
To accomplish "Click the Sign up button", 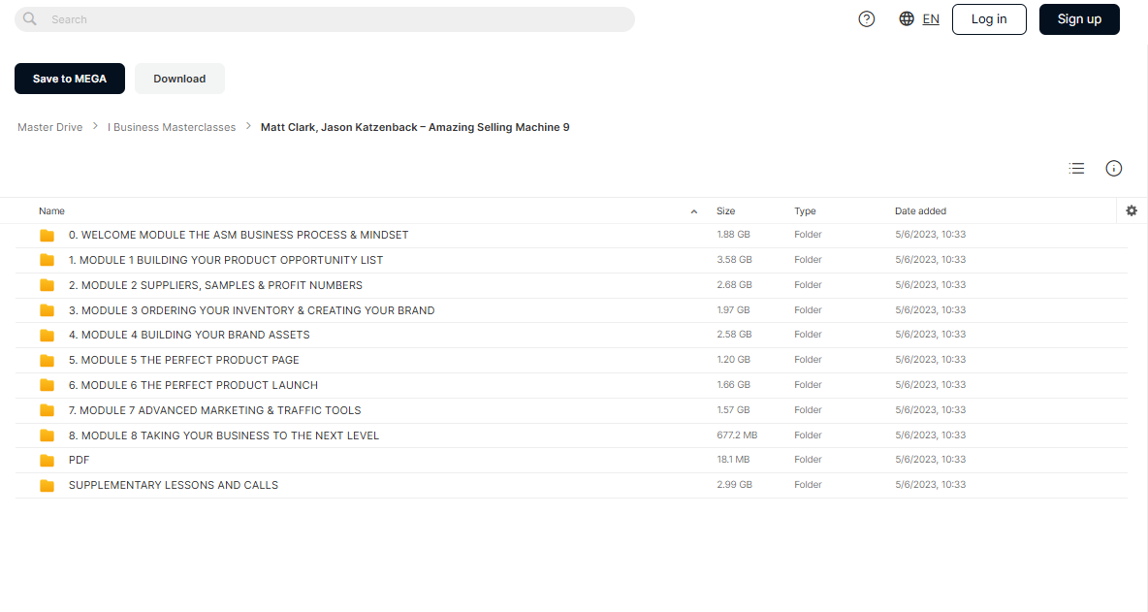I will (x=1079, y=19).
